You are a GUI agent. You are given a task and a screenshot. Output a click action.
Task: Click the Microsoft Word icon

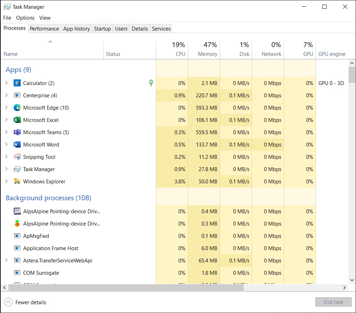pos(17,145)
